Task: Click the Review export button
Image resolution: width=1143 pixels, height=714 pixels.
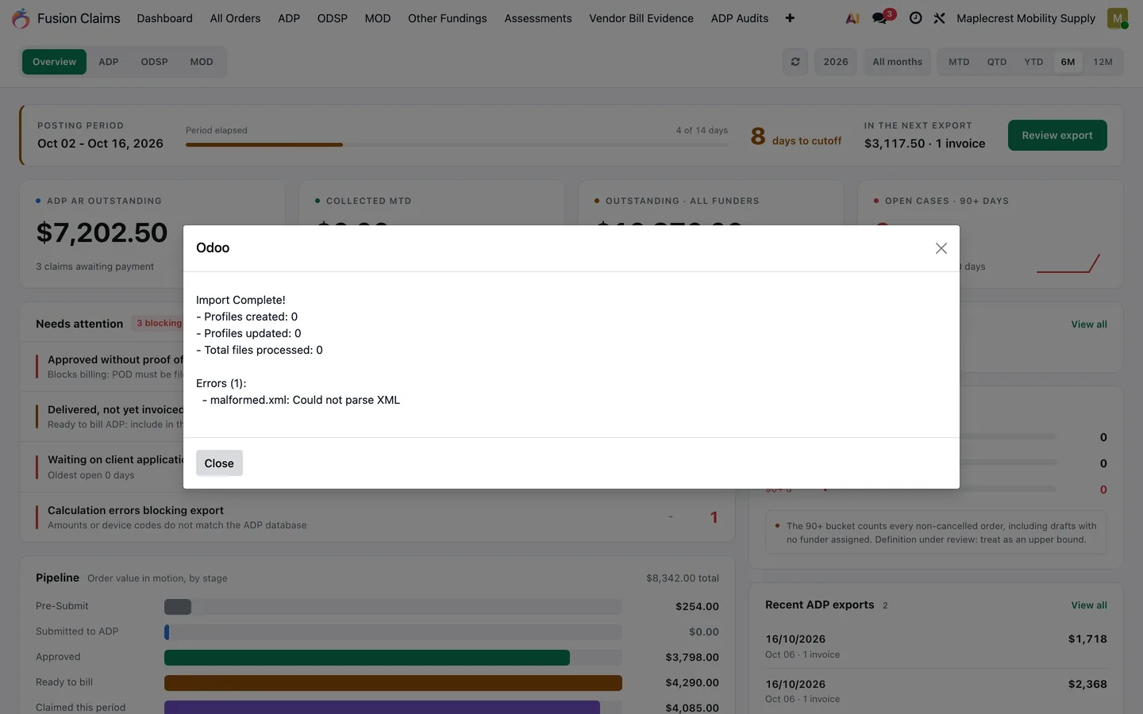Action: (x=1057, y=135)
